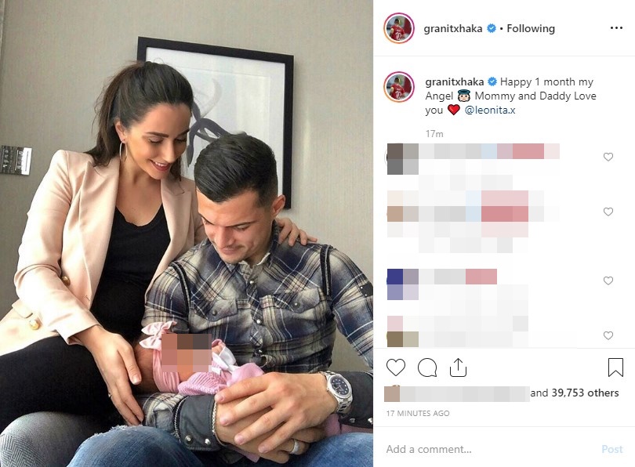The height and width of the screenshot is (467, 635).
Task: Open granitxhaka profile picture in header
Action: (x=399, y=28)
